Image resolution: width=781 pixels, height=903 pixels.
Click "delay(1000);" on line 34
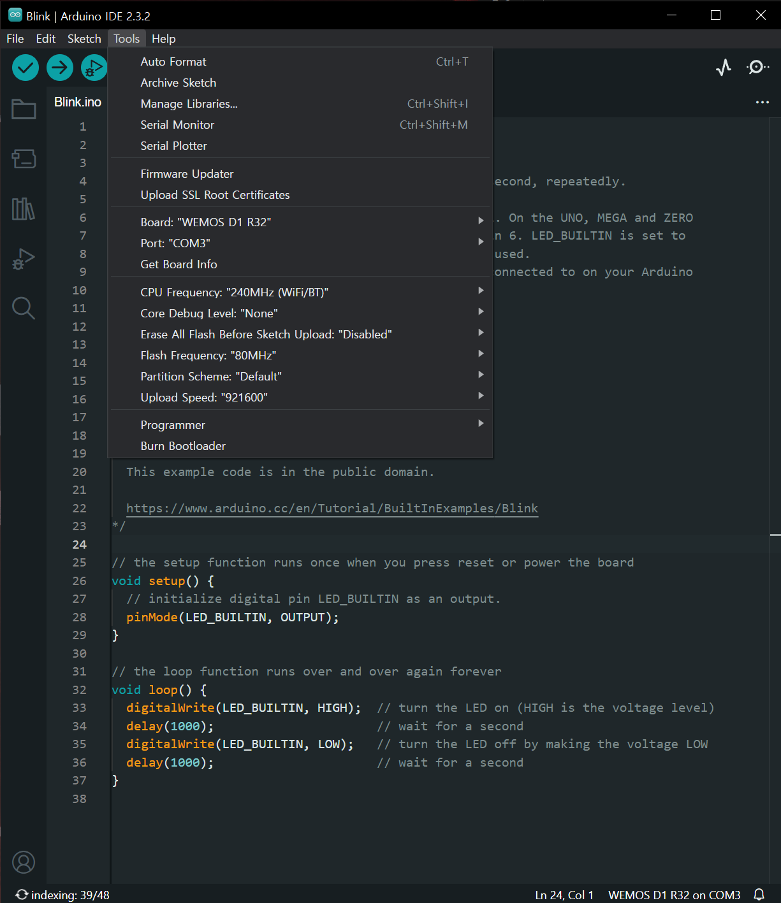coord(170,726)
